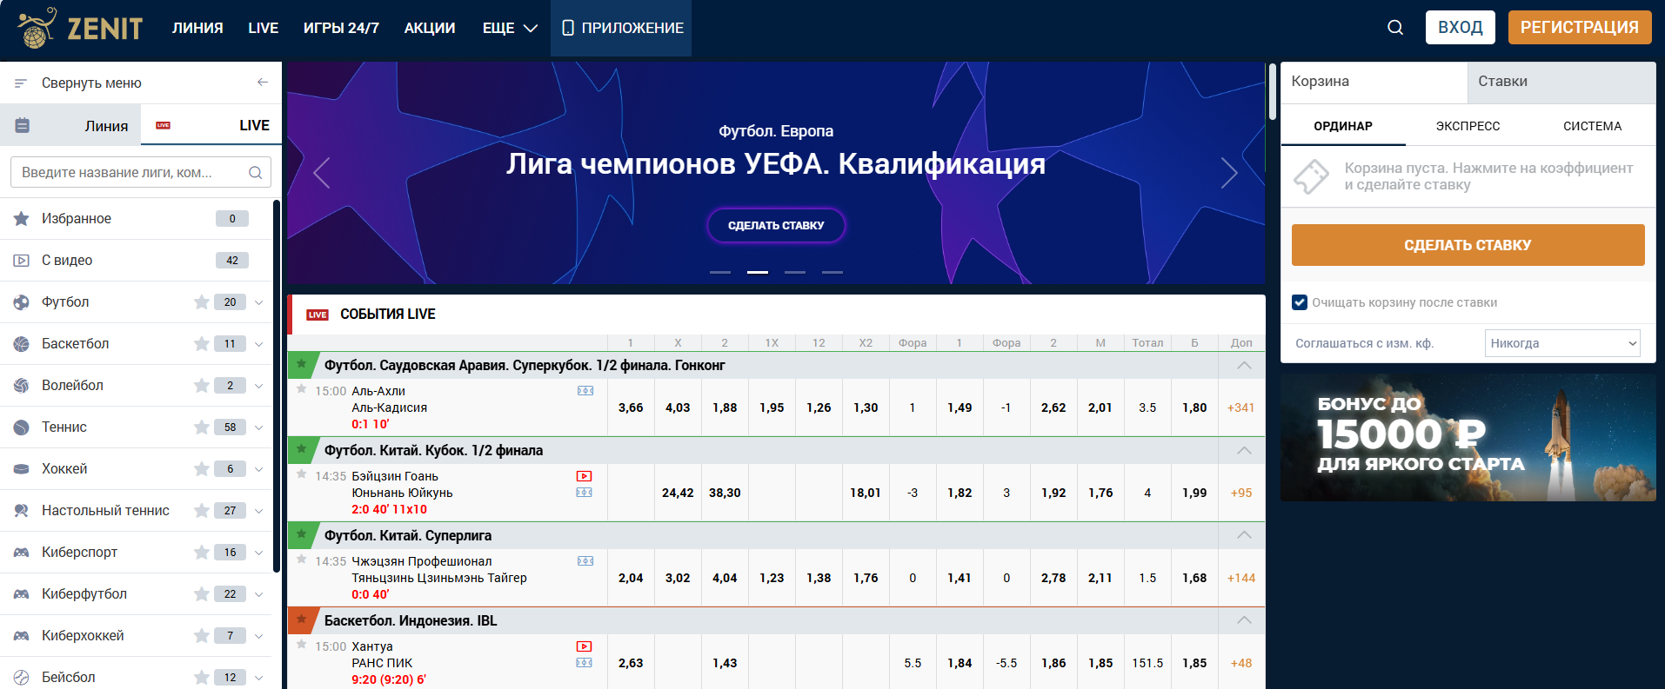Click the С видео play icon
Image resolution: width=1665 pixels, height=689 pixels.
[22, 261]
